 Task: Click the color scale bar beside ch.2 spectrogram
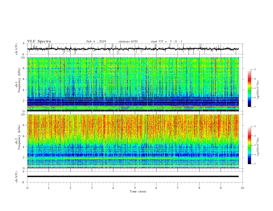click(249, 145)
